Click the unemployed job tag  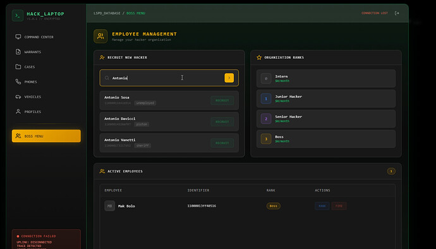click(145, 103)
